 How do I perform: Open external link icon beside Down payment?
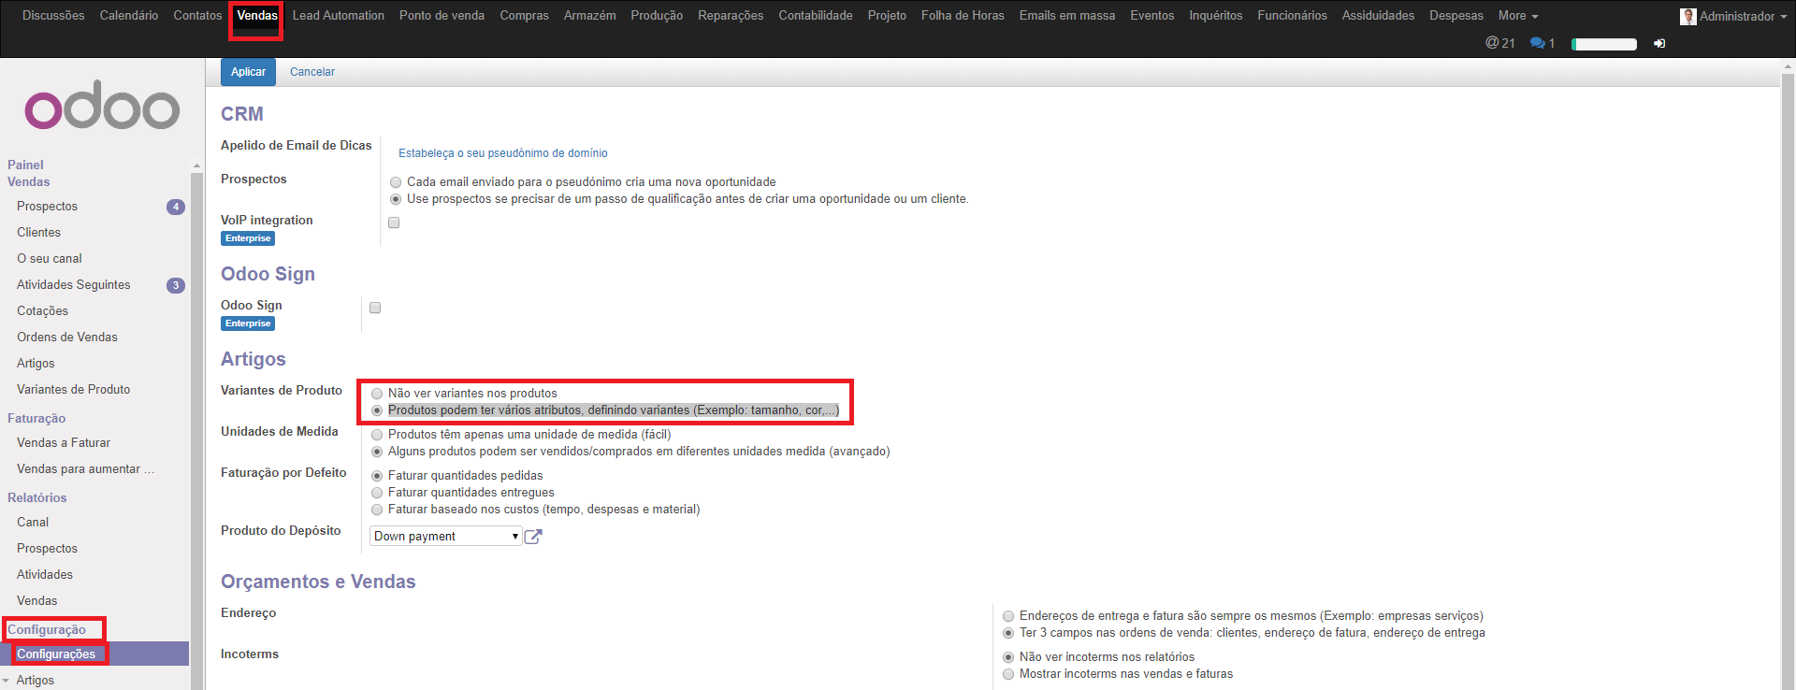click(533, 537)
